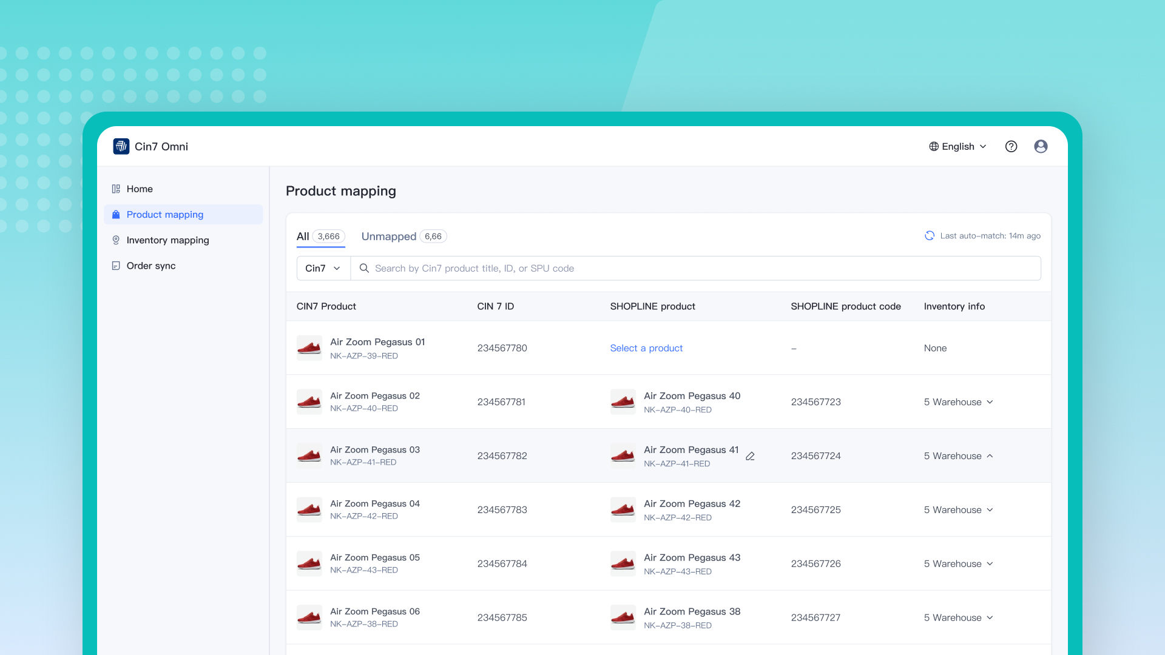Screen dimensions: 1165x655
Task: Click the auto-match refresh icon
Action: 929,236
